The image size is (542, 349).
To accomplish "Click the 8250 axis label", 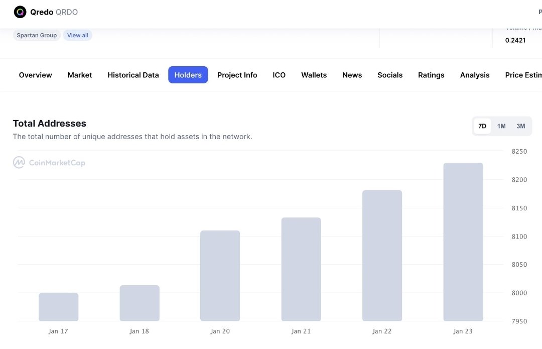I will 519,152.
